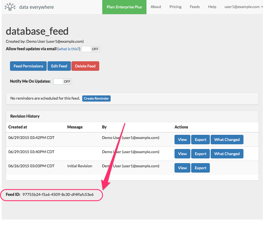Click the 'Created at' column header
Screen dimensions: 264x225
pos(18,127)
